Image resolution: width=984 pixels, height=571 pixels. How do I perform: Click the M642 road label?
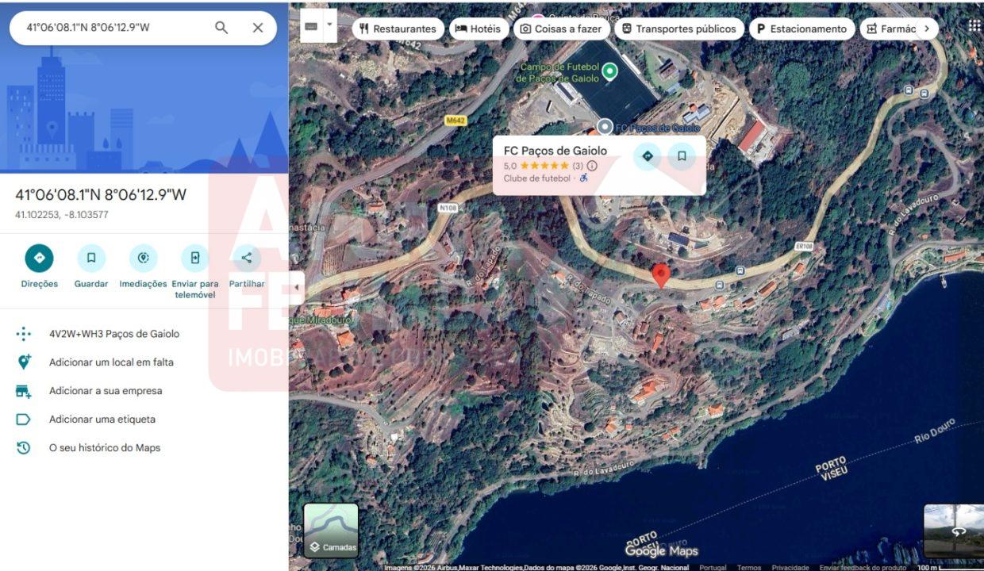(455, 121)
